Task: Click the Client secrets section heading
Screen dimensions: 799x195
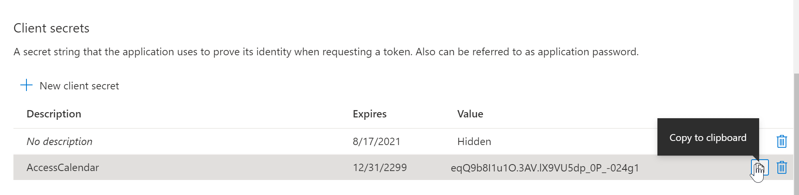Action: (x=51, y=28)
